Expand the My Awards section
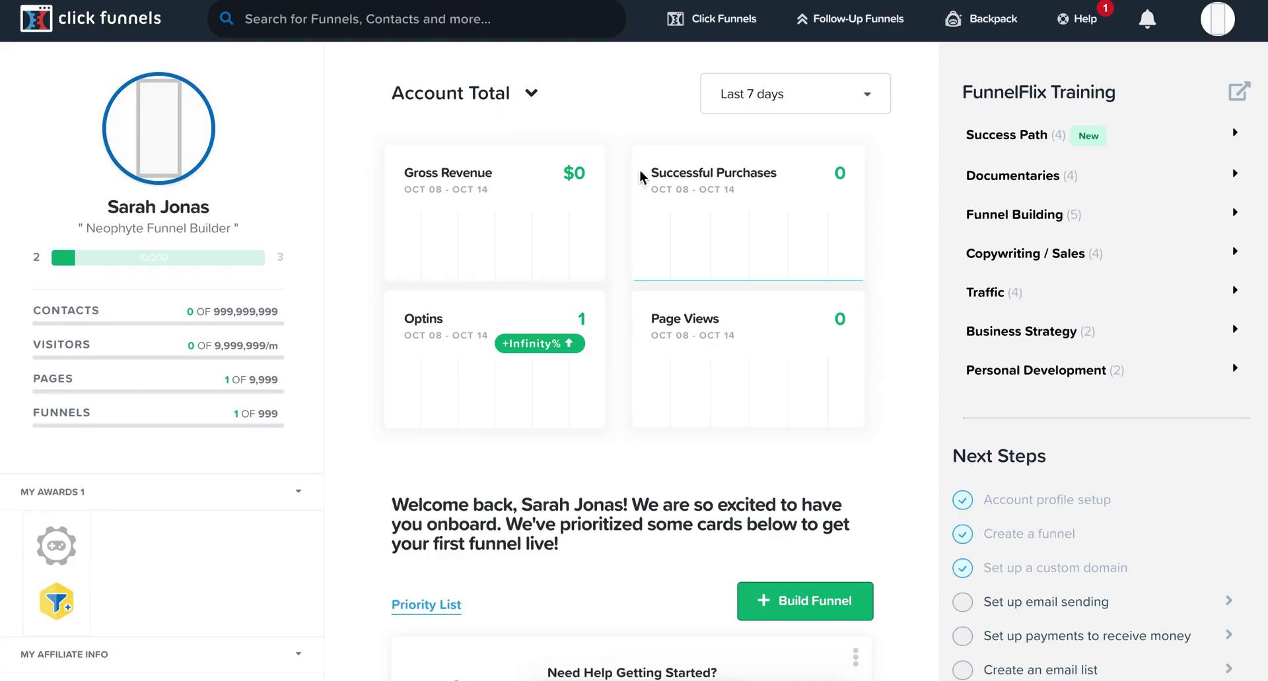The image size is (1268, 681). (162, 492)
